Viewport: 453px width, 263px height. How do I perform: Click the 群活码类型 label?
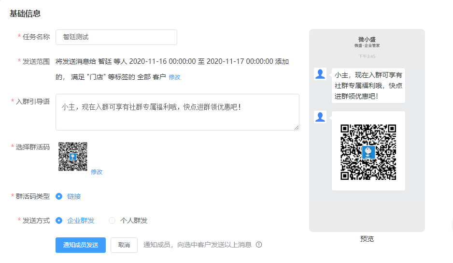click(x=33, y=196)
